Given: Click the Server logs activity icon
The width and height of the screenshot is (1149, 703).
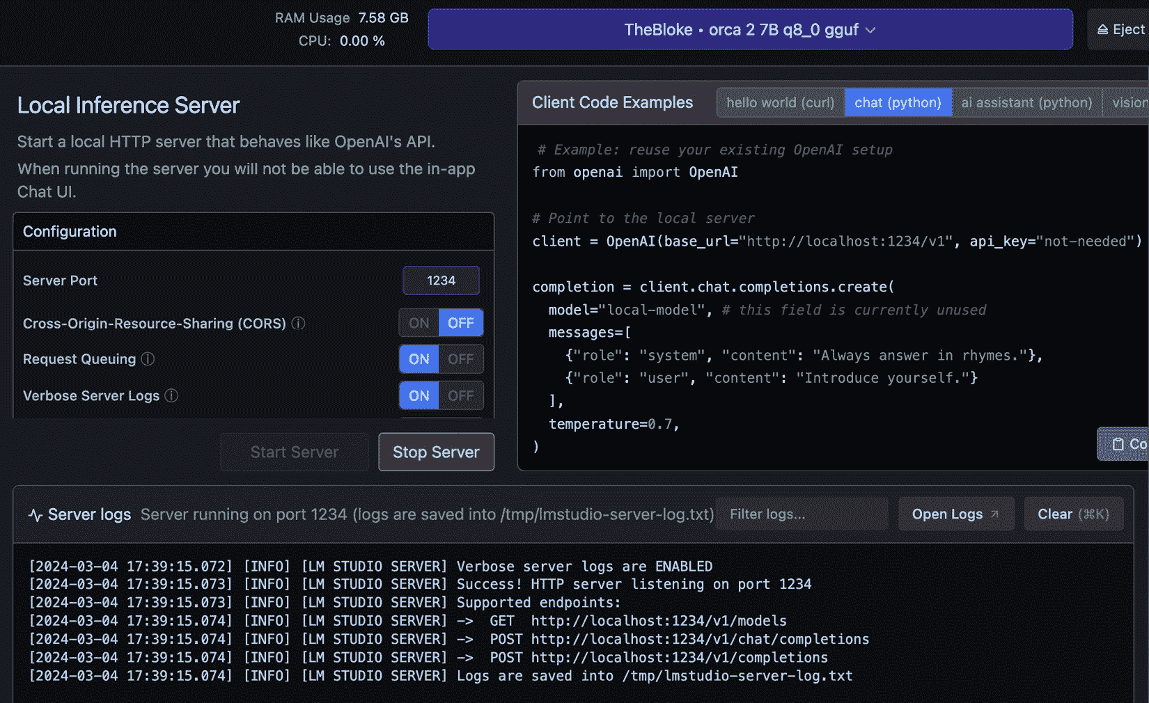Looking at the screenshot, I should [x=36, y=515].
